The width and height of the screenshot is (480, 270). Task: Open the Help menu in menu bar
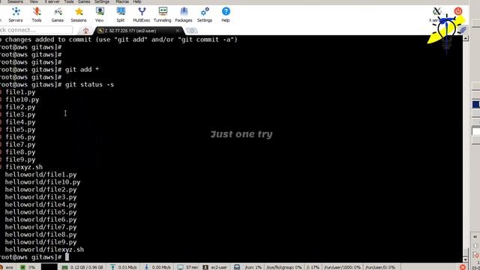(x=137, y=1)
